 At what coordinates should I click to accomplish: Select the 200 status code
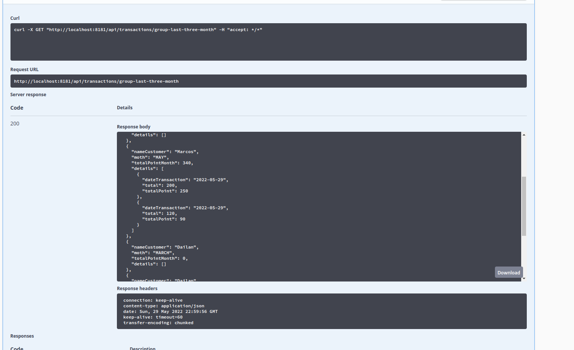(x=15, y=124)
